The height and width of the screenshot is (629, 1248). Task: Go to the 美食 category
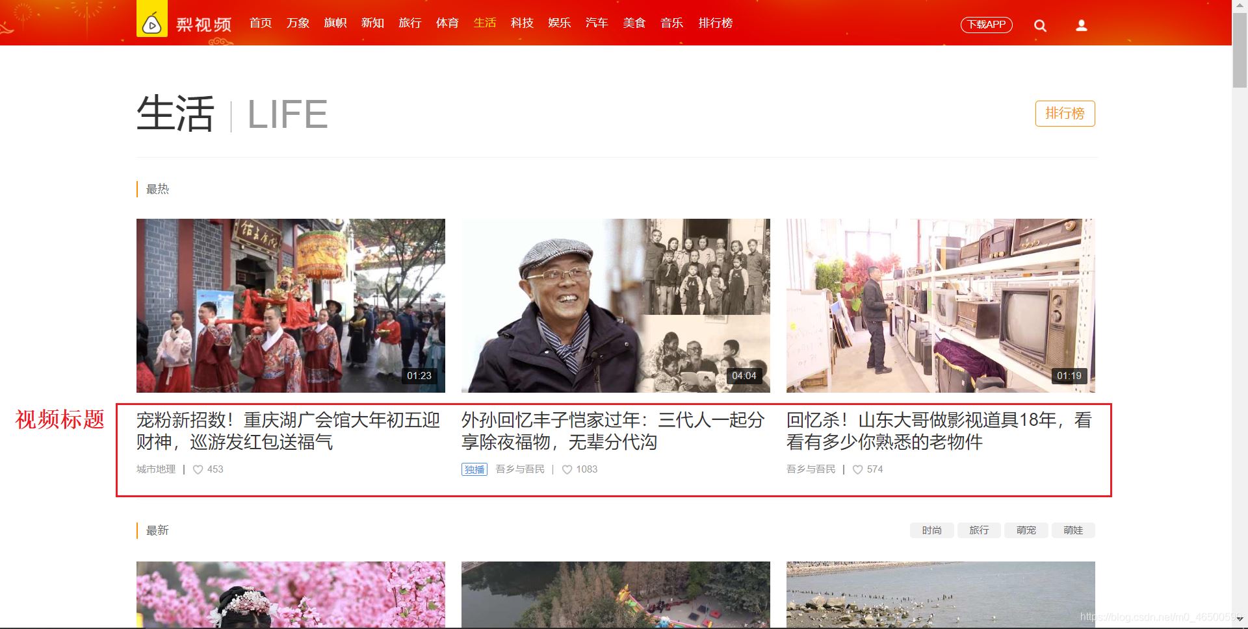[x=634, y=23]
